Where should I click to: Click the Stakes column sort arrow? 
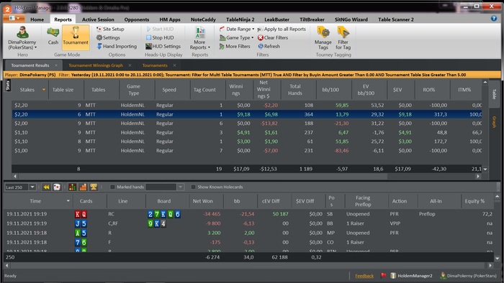[x=44, y=90]
